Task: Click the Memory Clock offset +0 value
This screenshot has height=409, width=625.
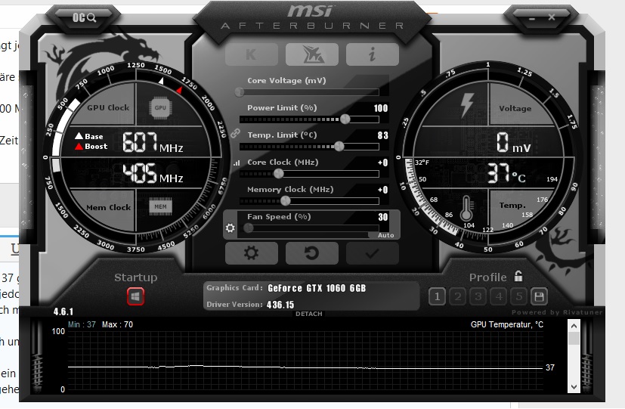Action: coord(382,190)
